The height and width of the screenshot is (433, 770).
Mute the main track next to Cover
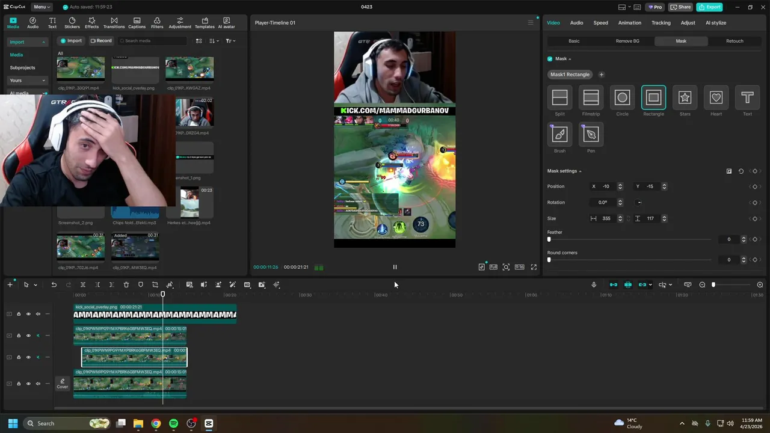[38, 384]
